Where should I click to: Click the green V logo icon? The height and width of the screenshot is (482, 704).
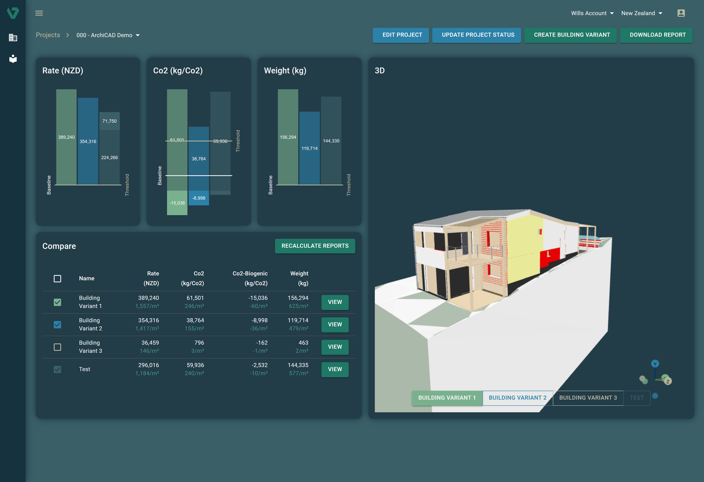(x=13, y=13)
